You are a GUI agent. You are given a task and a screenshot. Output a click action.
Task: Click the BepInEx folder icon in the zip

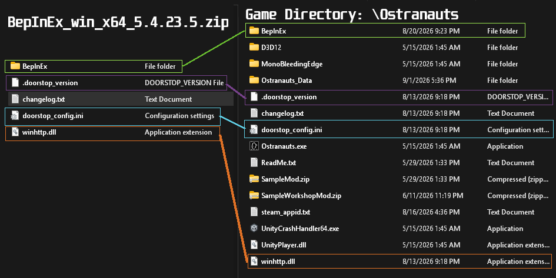15,66
